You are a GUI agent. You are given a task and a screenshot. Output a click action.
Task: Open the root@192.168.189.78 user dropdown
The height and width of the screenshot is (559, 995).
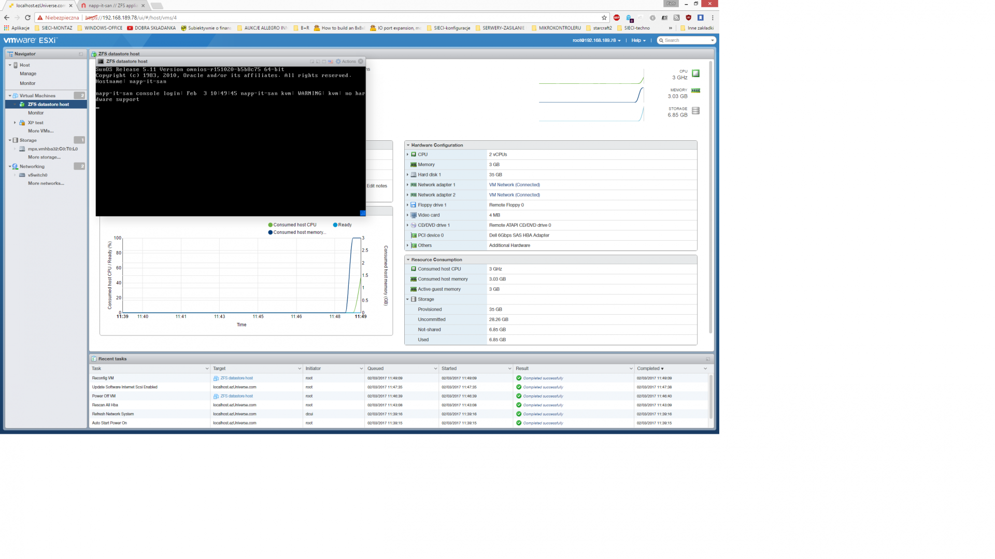click(x=596, y=40)
